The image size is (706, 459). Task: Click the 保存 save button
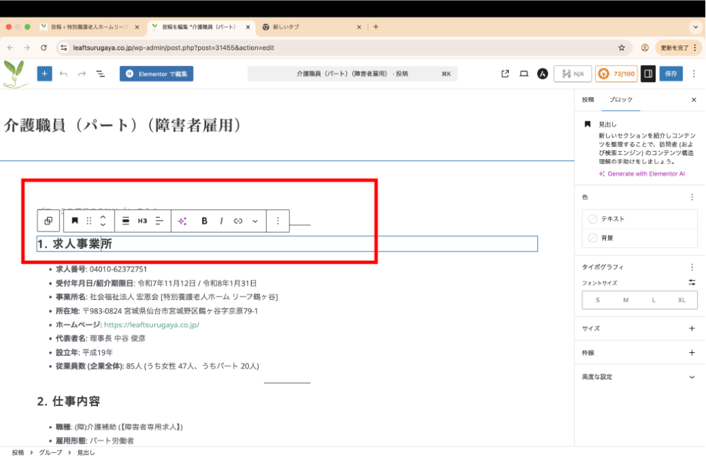671,74
